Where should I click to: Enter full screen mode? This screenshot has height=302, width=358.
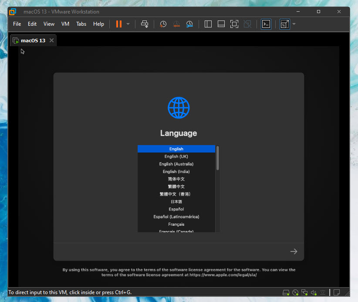coord(234,24)
